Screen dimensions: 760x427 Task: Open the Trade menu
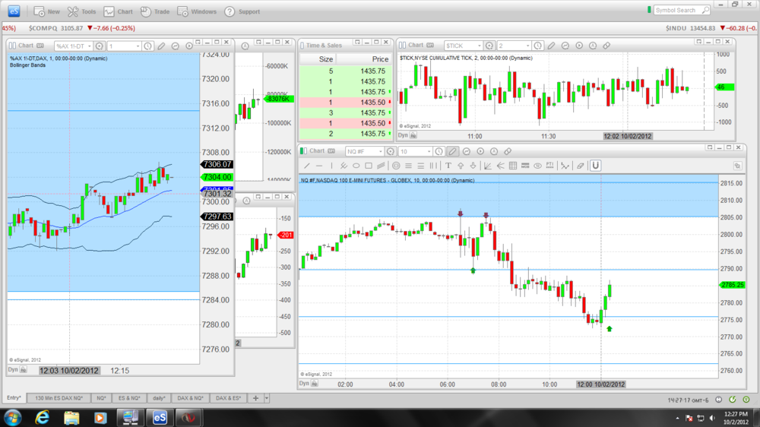(155, 11)
